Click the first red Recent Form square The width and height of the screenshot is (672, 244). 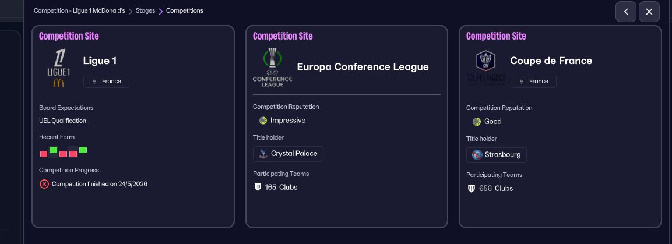[44, 154]
